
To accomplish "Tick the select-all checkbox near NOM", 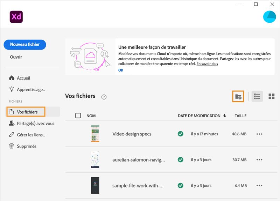I will 78,116.
